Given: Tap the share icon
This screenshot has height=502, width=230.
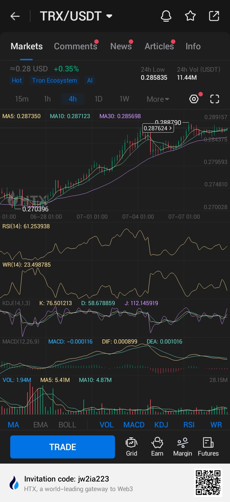Looking at the screenshot, I should [x=214, y=16].
